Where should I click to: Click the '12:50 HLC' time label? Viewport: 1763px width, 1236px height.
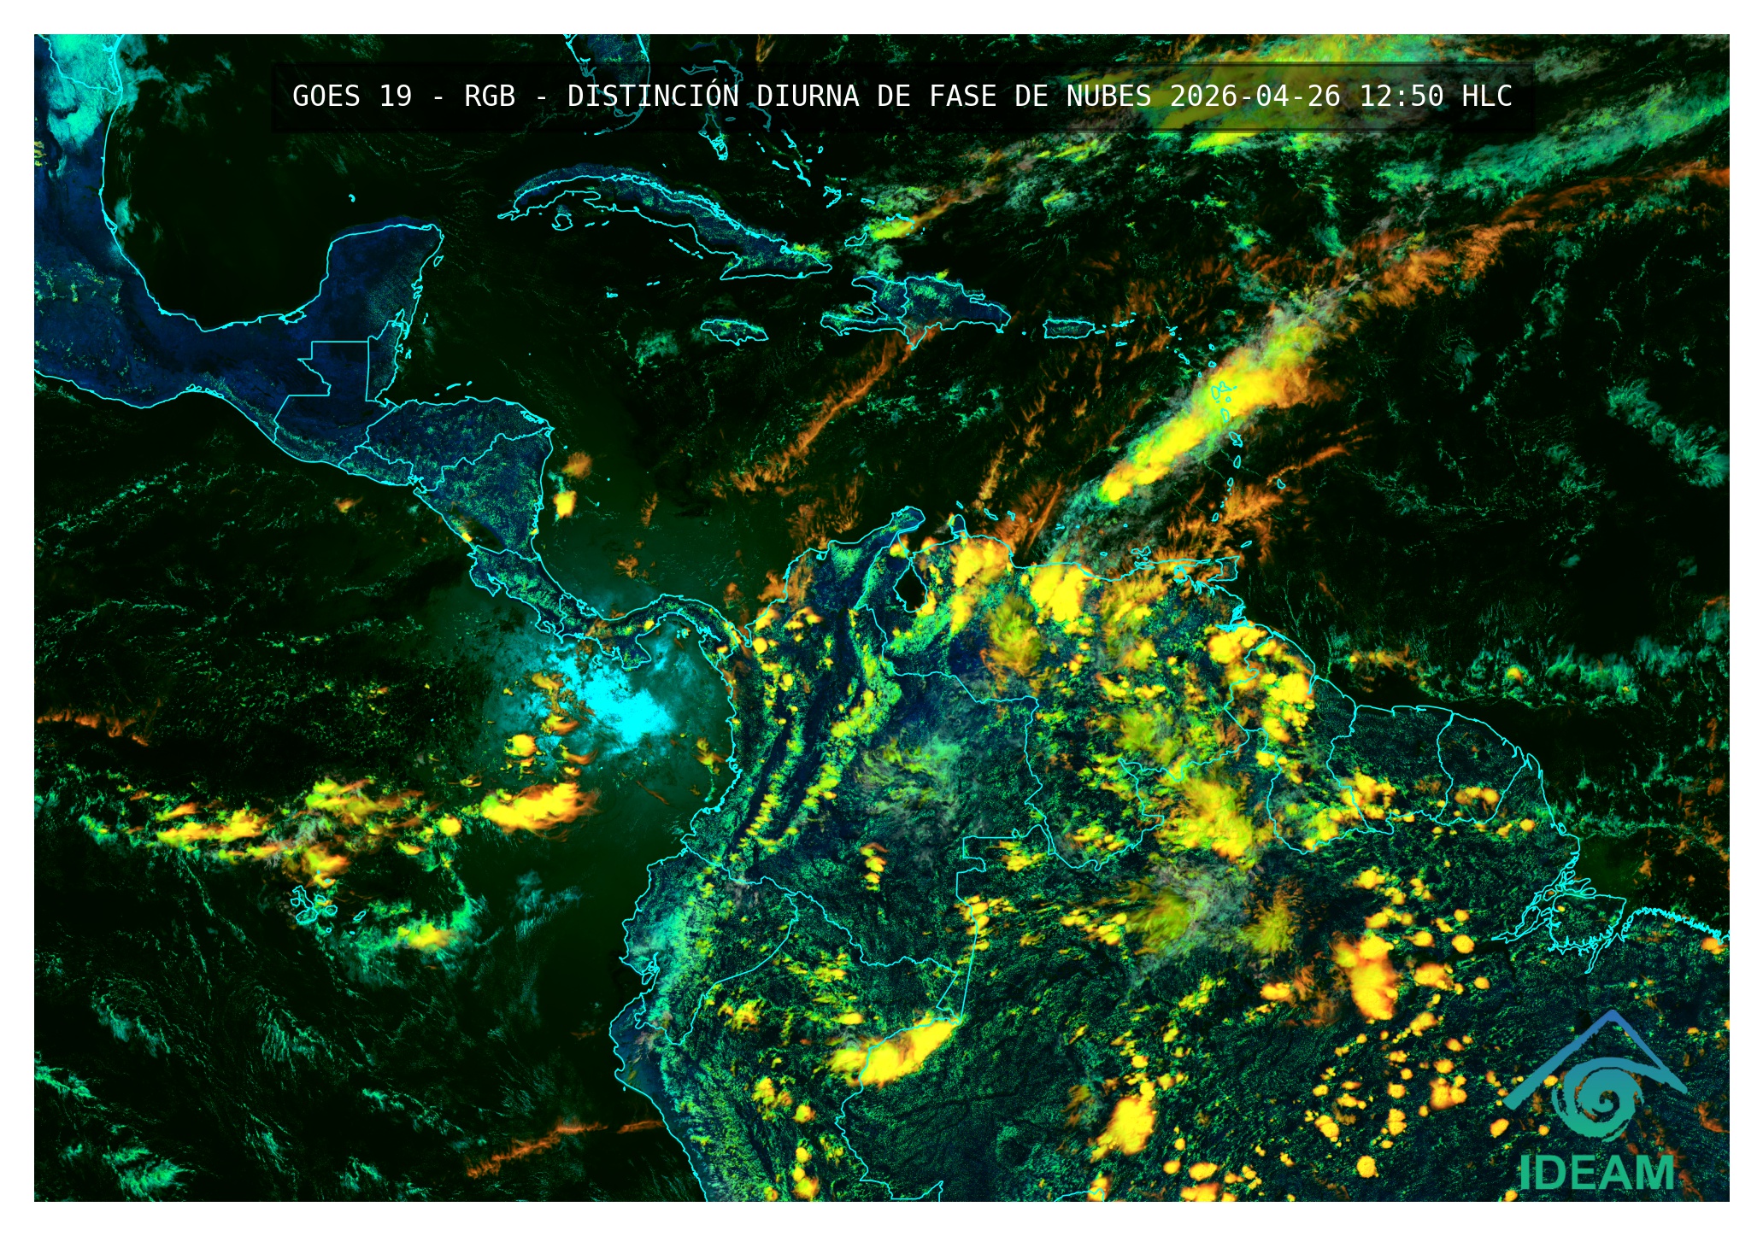tap(1435, 96)
